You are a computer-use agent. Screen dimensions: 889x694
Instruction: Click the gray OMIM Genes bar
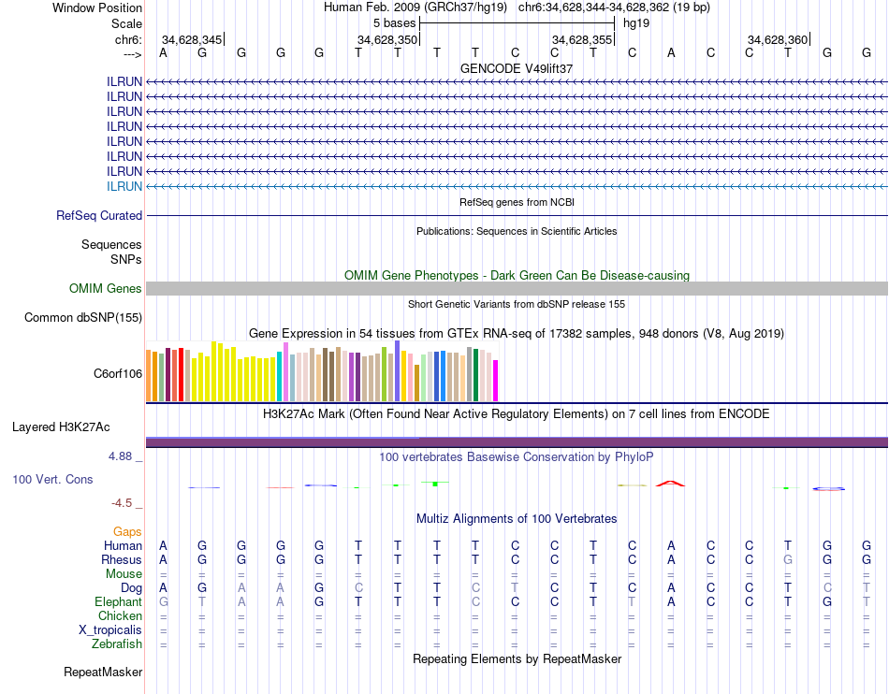point(517,288)
